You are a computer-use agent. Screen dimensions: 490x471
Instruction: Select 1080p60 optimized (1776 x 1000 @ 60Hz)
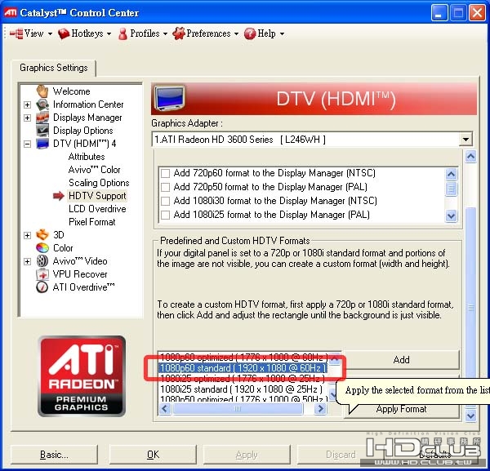[x=243, y=357]
